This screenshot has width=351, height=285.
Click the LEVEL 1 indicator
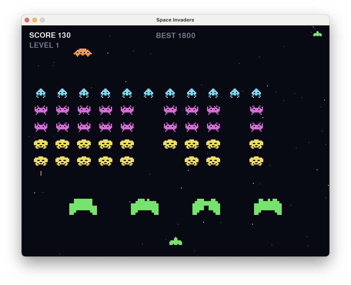click(x=44, y=45)
